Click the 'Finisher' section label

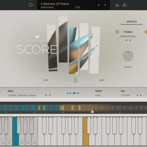[128, 32]
